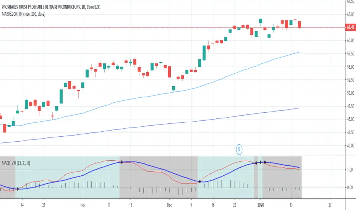
Task: Click the '27' date axis label
Action: [x=330, y=205]
